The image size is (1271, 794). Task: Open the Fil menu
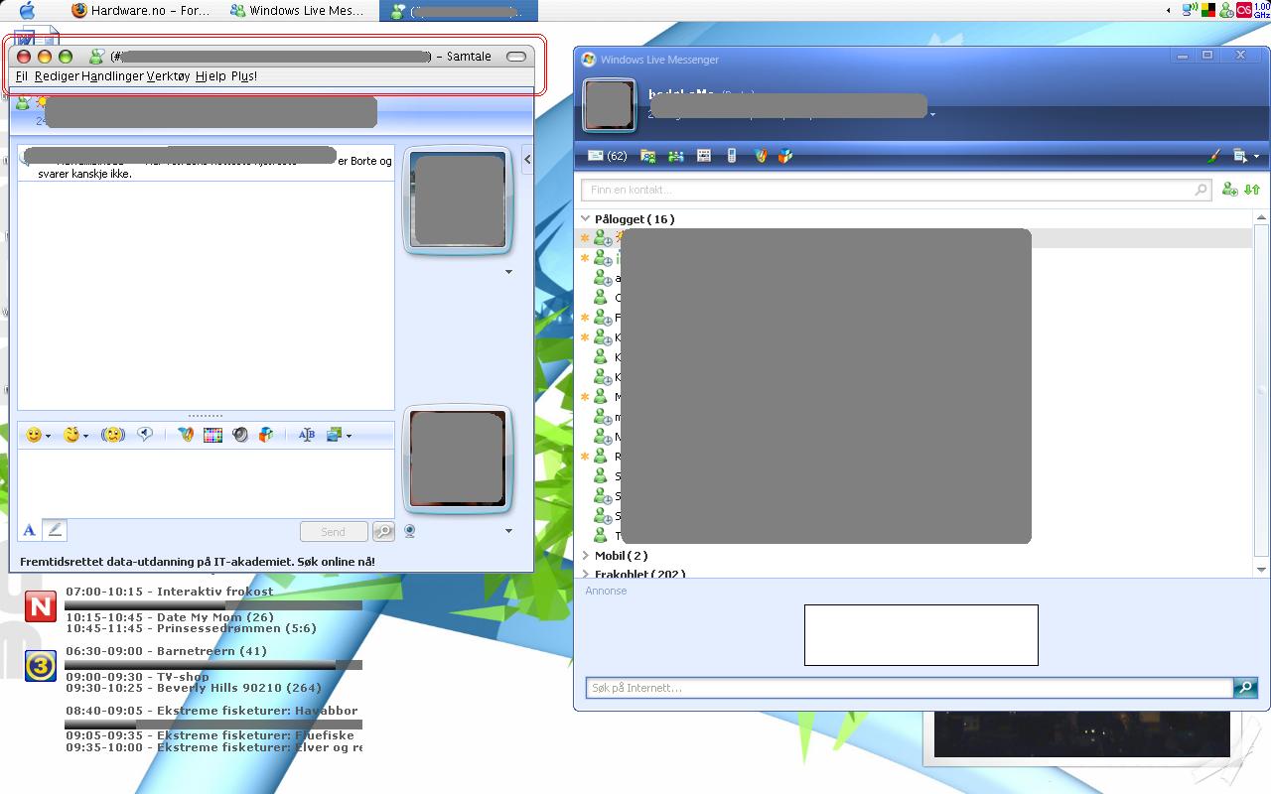22,76
